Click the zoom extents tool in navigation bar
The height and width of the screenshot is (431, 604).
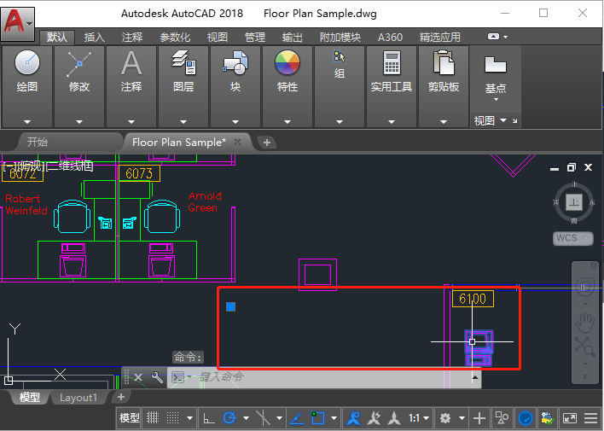tap(584, 346)
